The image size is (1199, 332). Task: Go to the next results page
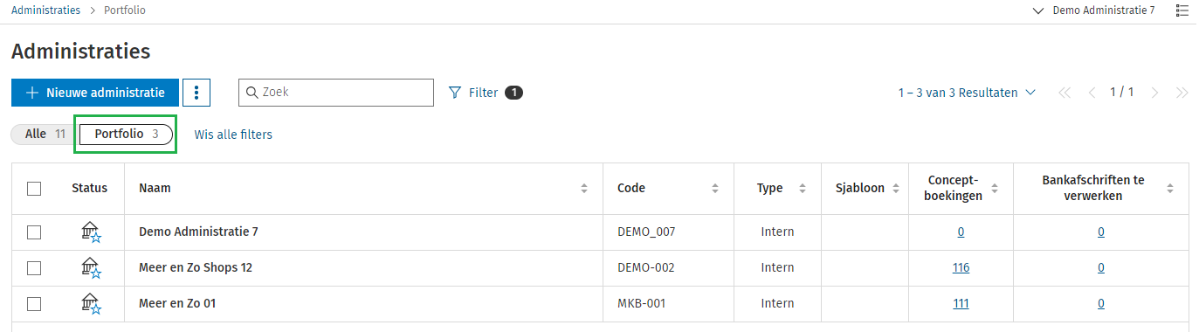click(x=1154, y=93)
